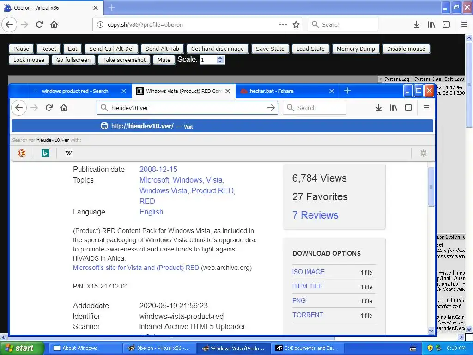Viewport: 473px width, 355px height.
Task: Click Send Alt-Tab button
Action: coord(162,49)
